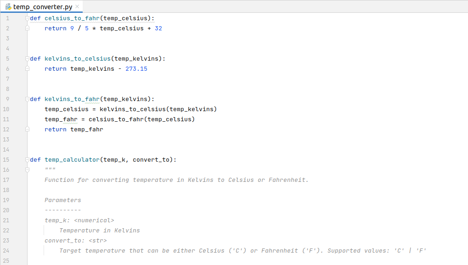The width and height of the screenshot is (468, 265).
Task: Click the temp_calculator function name
Action: point(72,160)
